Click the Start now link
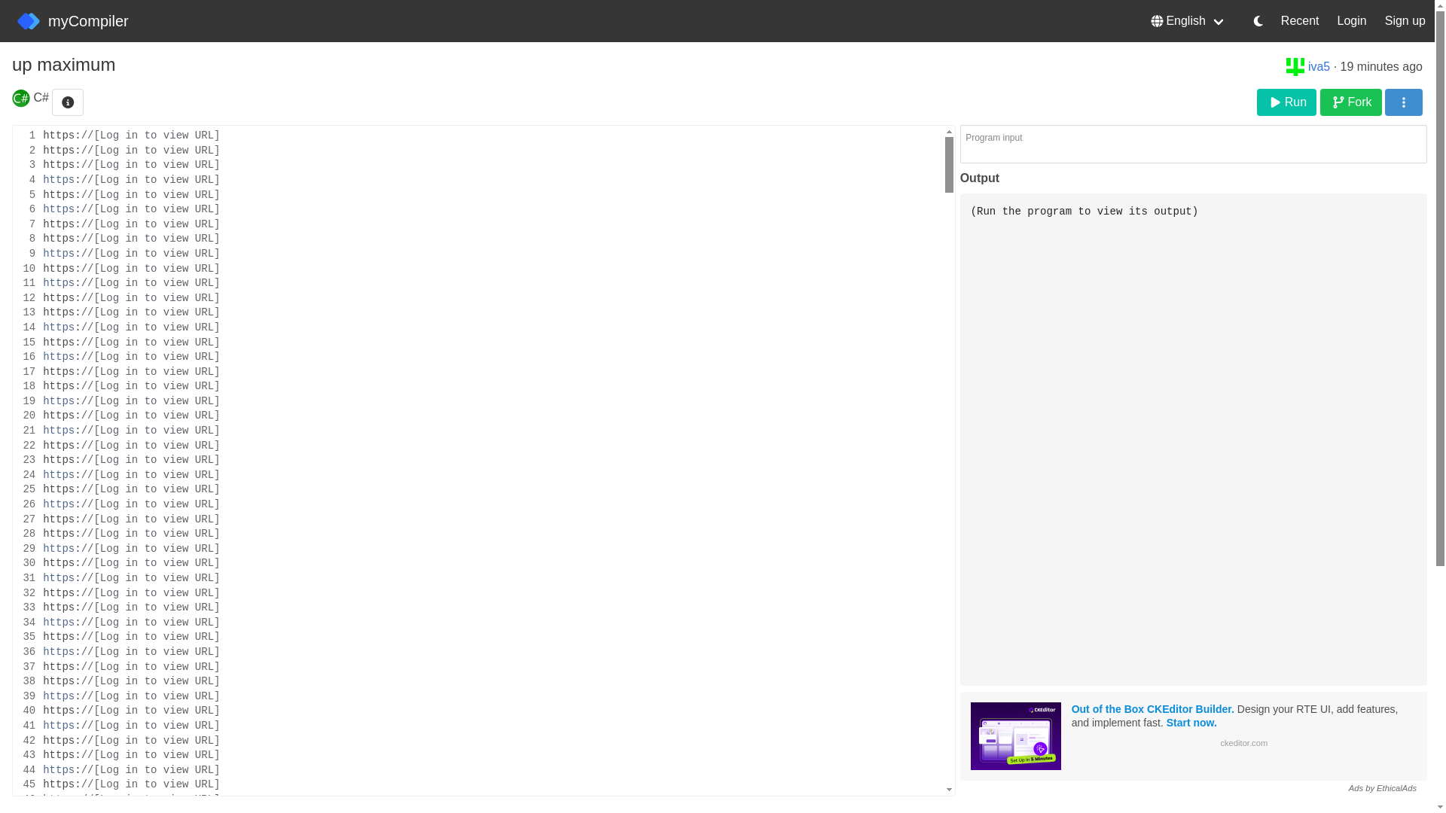This screenshot has height=813, width=1446. coord(1191,723)
